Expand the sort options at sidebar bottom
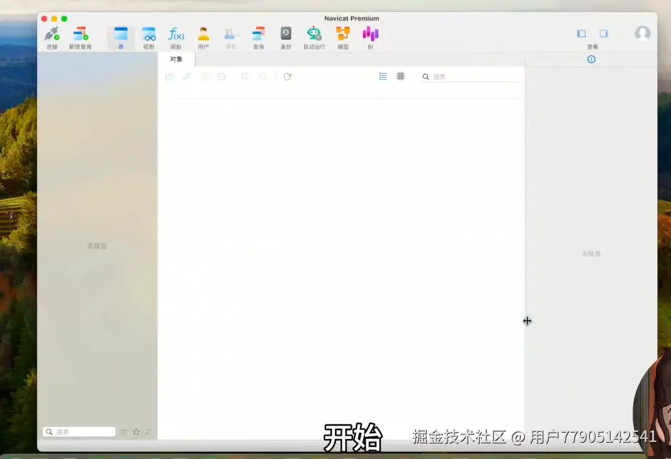 [147, 431]
